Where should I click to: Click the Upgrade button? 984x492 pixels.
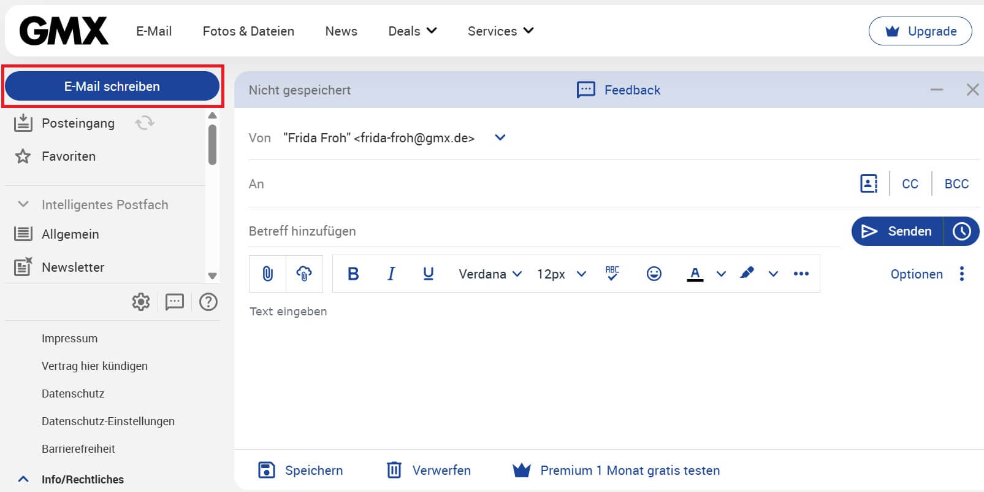pos(920,31)
